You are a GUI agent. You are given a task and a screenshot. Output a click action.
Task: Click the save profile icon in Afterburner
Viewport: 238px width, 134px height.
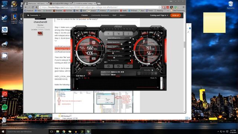tap(155, 73)
